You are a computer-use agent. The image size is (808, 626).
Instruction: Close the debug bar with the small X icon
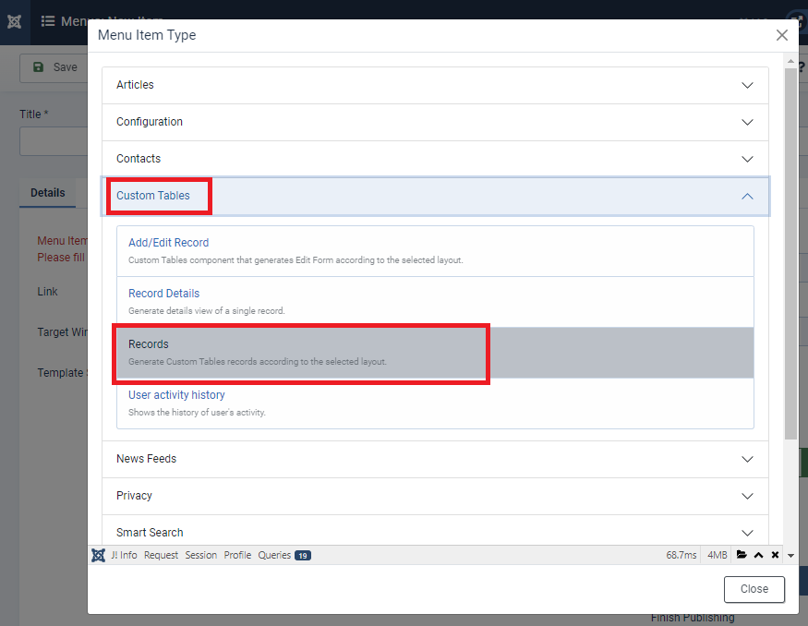click(775, 555)
